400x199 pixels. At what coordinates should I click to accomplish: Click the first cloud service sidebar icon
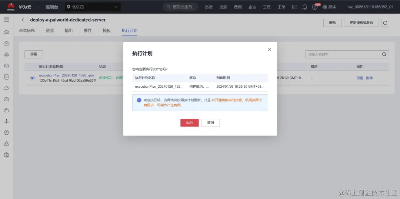(x=6, y=32)
